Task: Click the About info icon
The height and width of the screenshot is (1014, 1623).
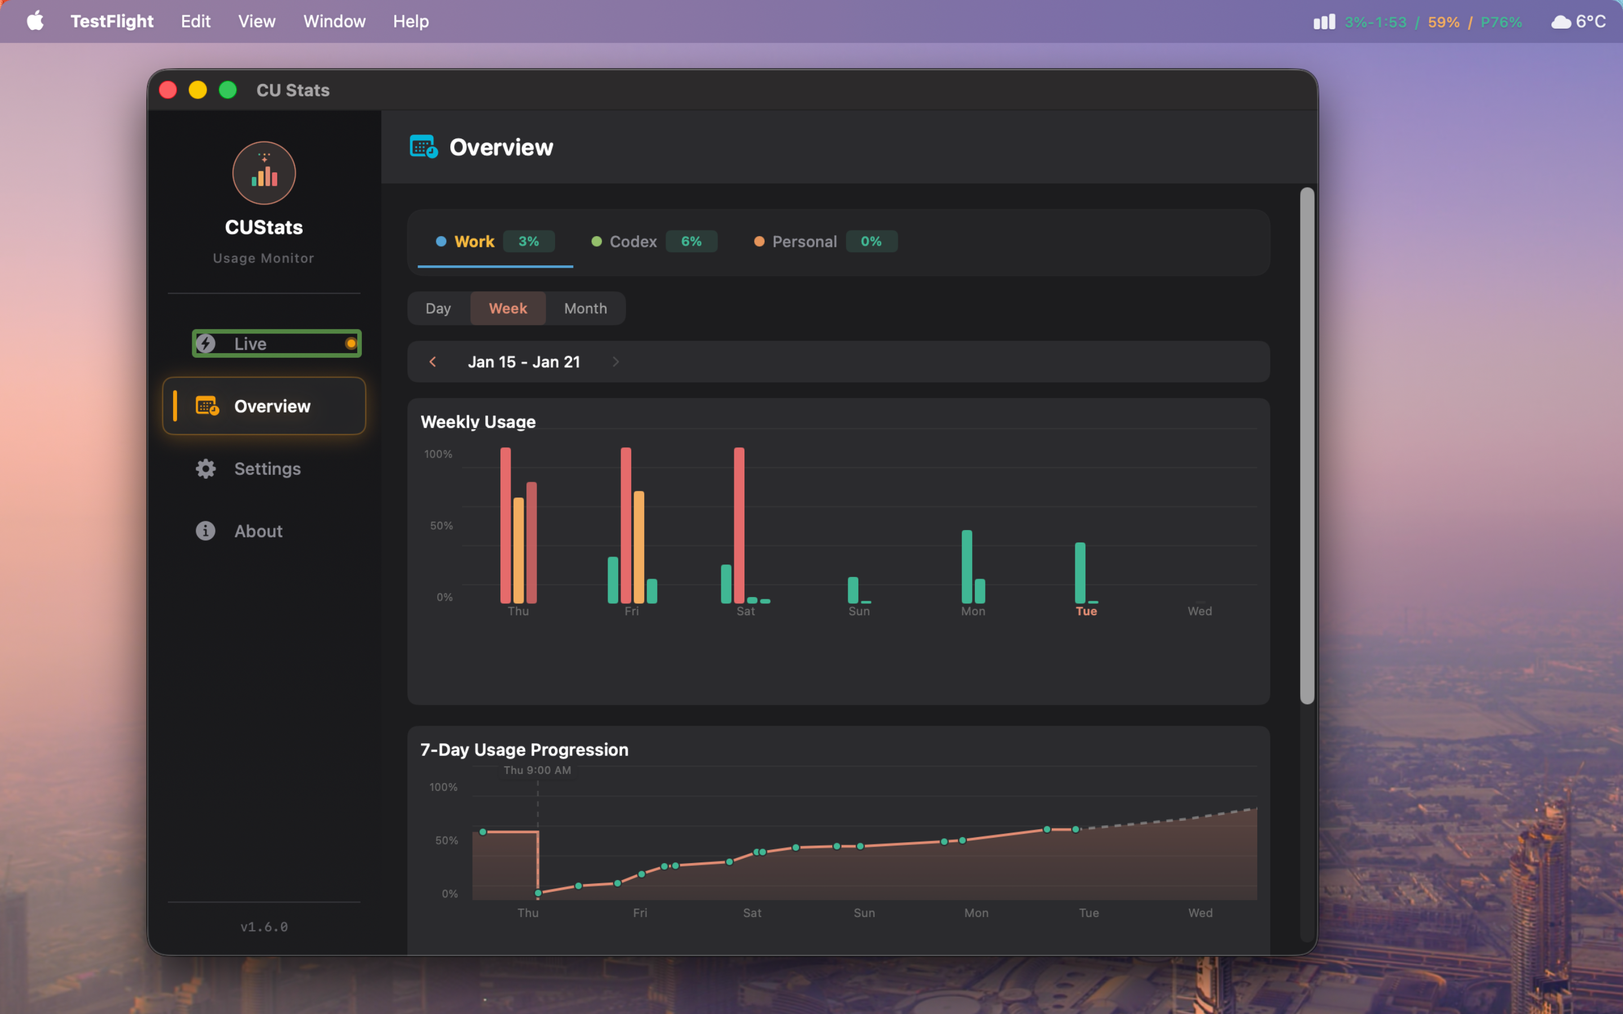Action: (x=205, y=531)
